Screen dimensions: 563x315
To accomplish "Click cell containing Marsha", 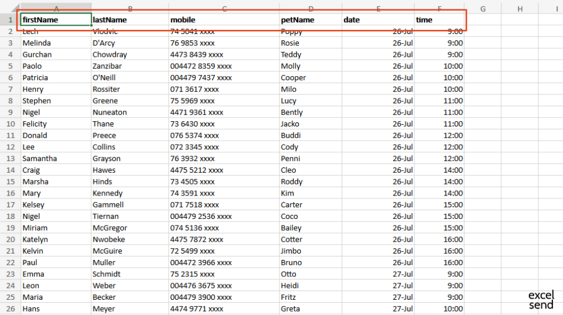I will coord(56,182).
